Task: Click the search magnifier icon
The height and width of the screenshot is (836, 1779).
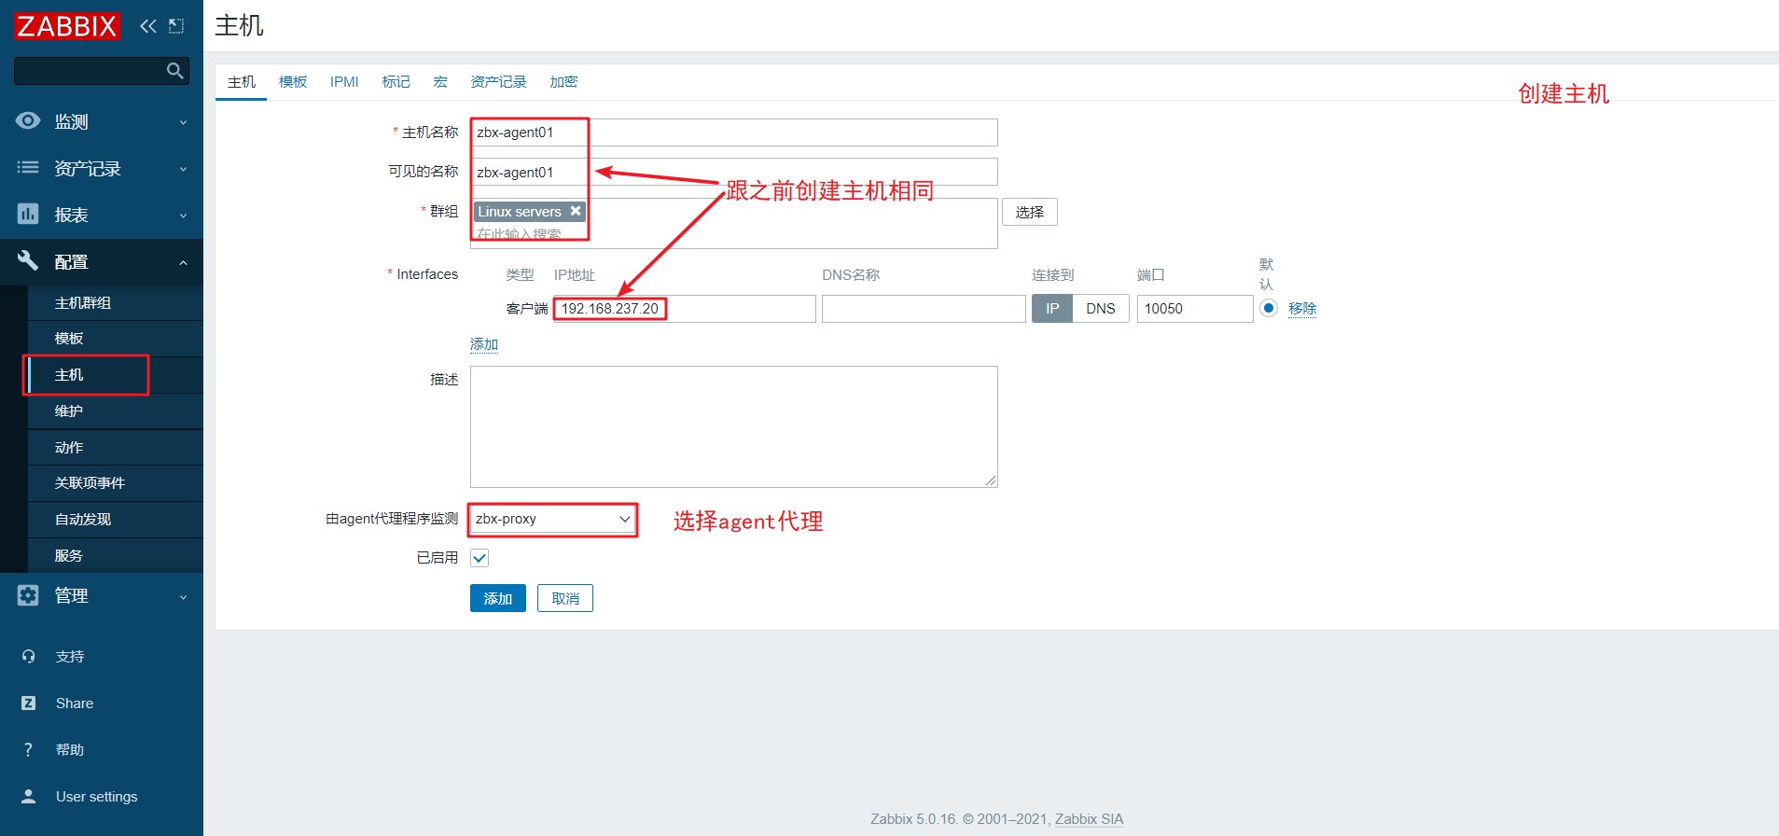Action: point(174,71)
